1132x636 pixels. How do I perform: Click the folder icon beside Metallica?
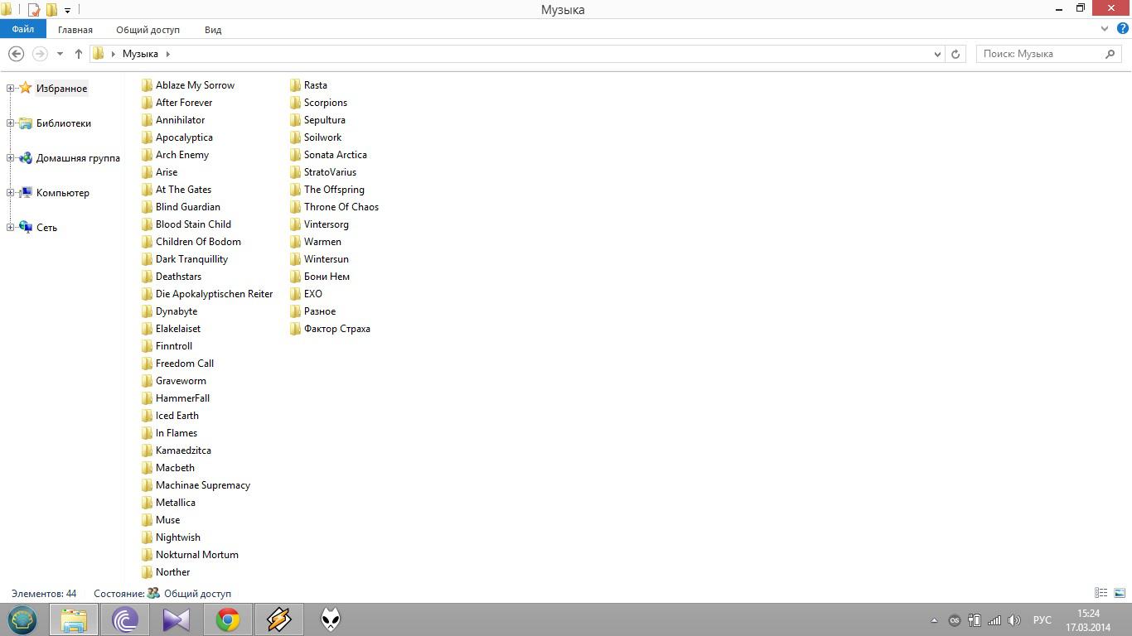[x=147, y=503]
